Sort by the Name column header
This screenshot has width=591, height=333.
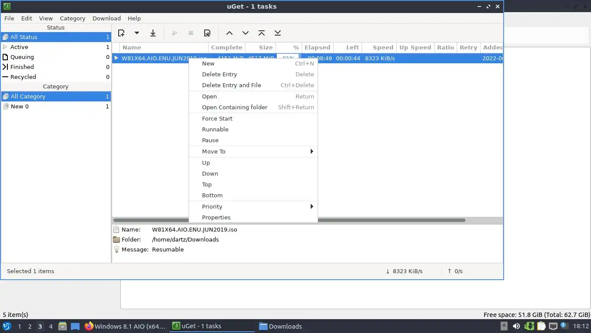(164, 47)
